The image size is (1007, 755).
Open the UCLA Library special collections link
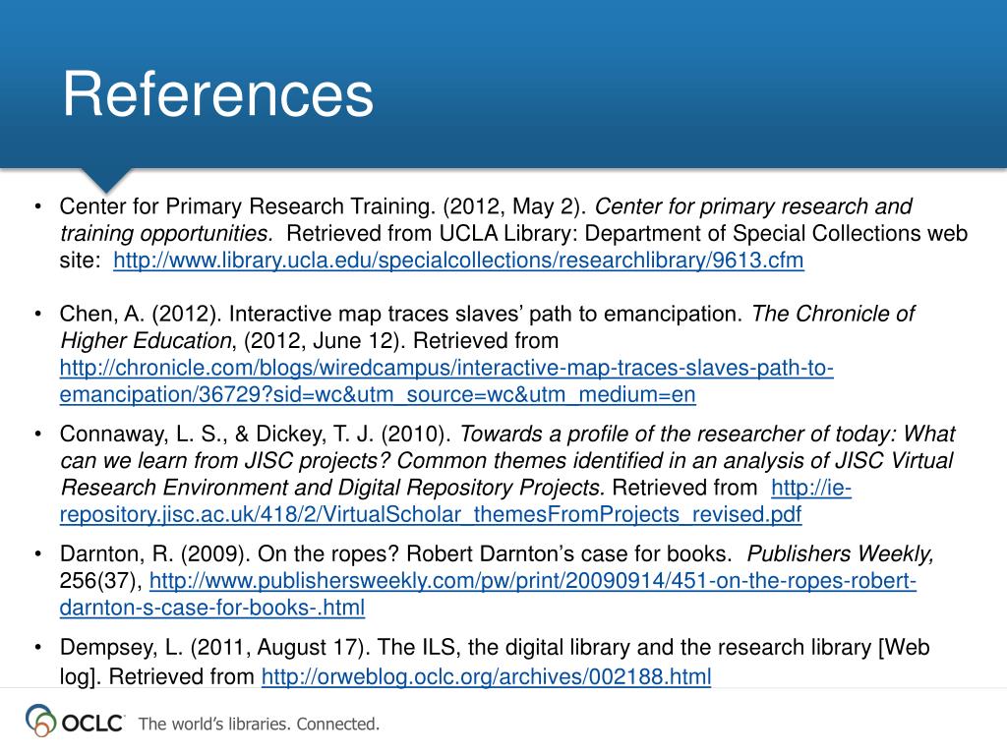point(458,261)
